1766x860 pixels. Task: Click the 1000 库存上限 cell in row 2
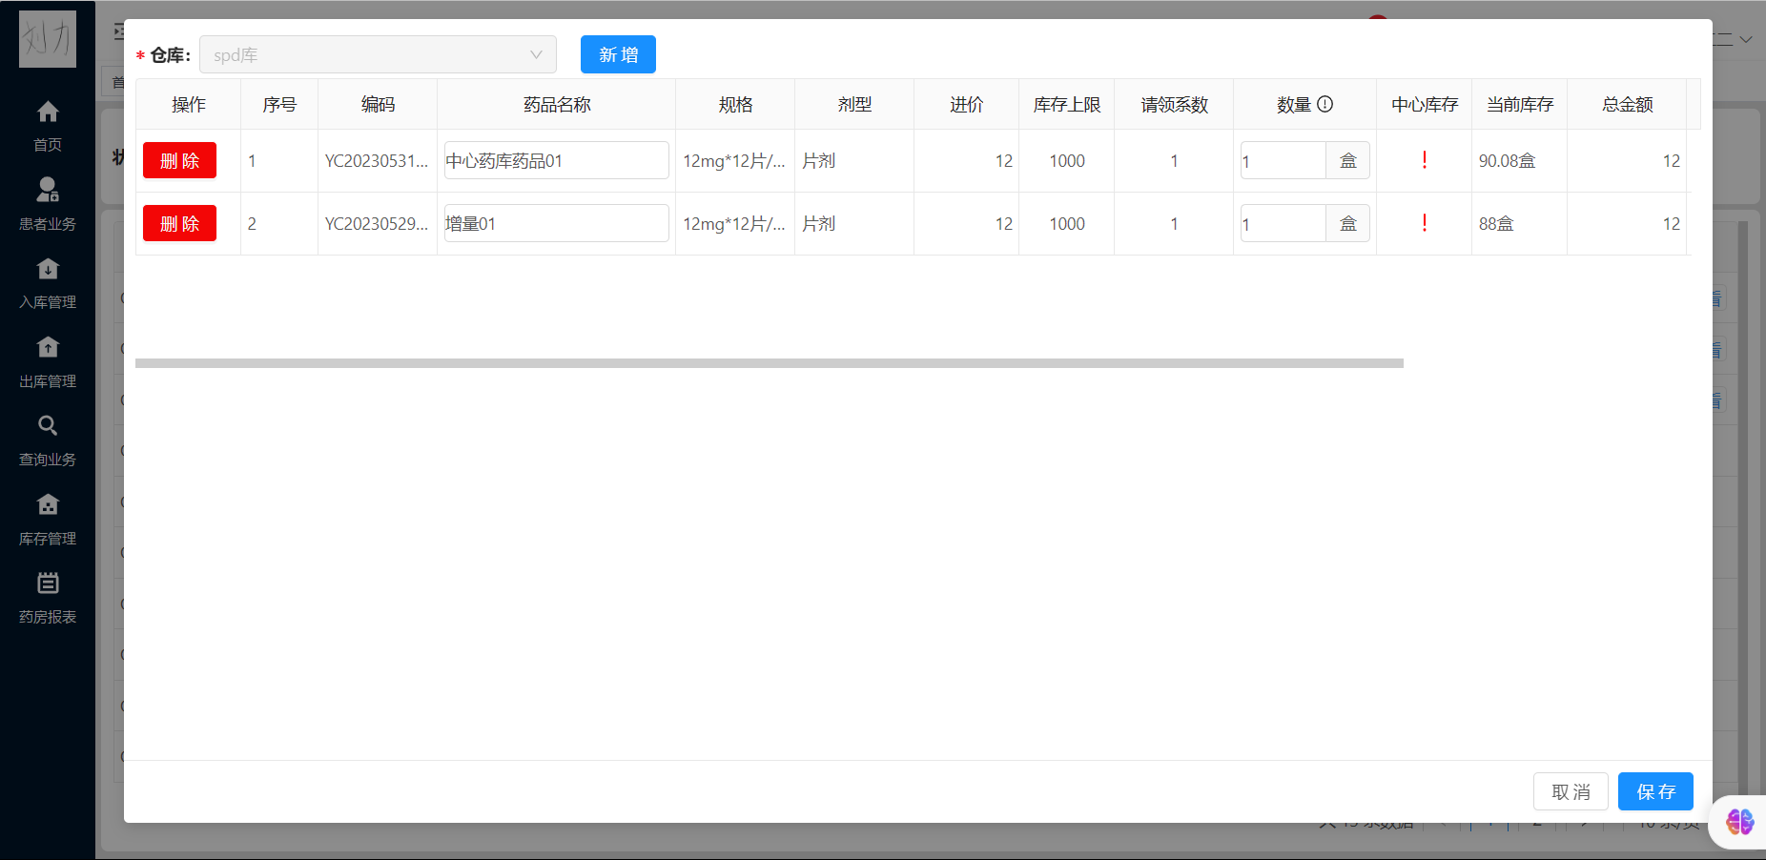1067,223
